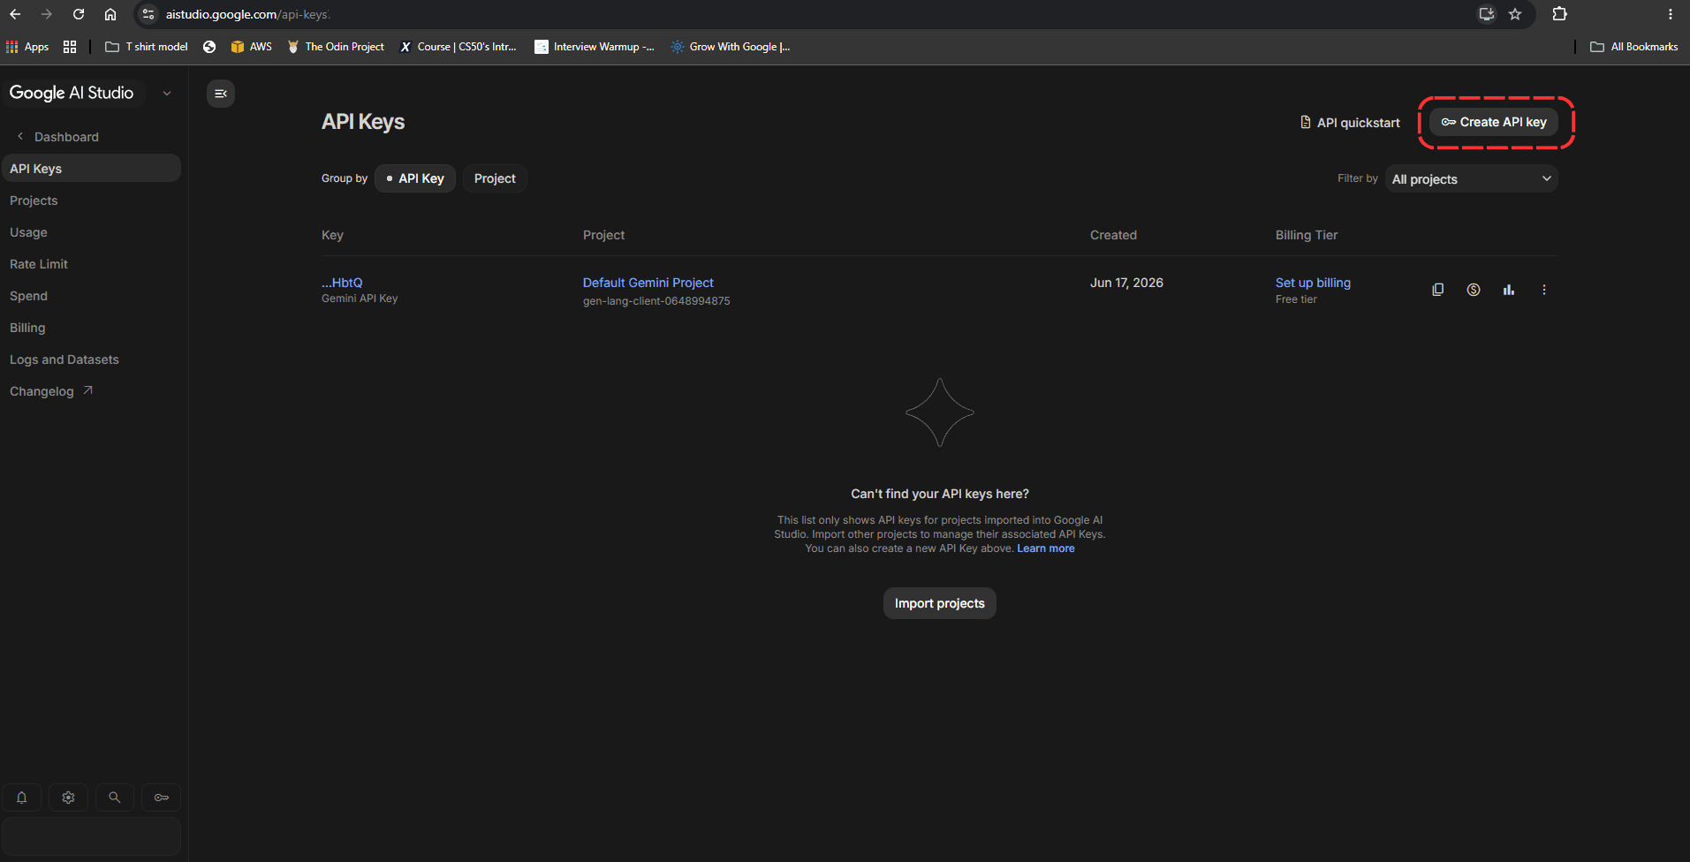Image resolution: width=1690 pixels, height=862 pixels.
Task: Open The Odin Project bookmark
Action: pyautogui.click(x=336, y=47)
